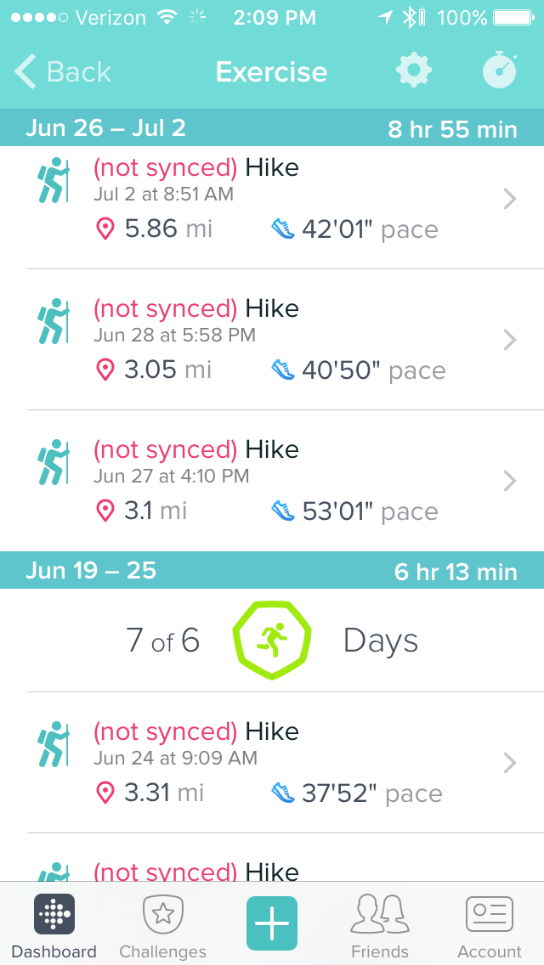
Task: Tap hiker icon for Jul 2 hike
Action: 54,181
